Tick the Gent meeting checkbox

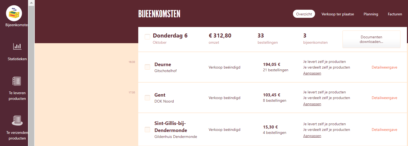click(x=147, y=98)
